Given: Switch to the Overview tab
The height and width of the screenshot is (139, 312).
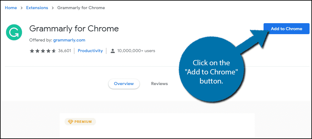Looking at the screenshot, I should [124, 84].
